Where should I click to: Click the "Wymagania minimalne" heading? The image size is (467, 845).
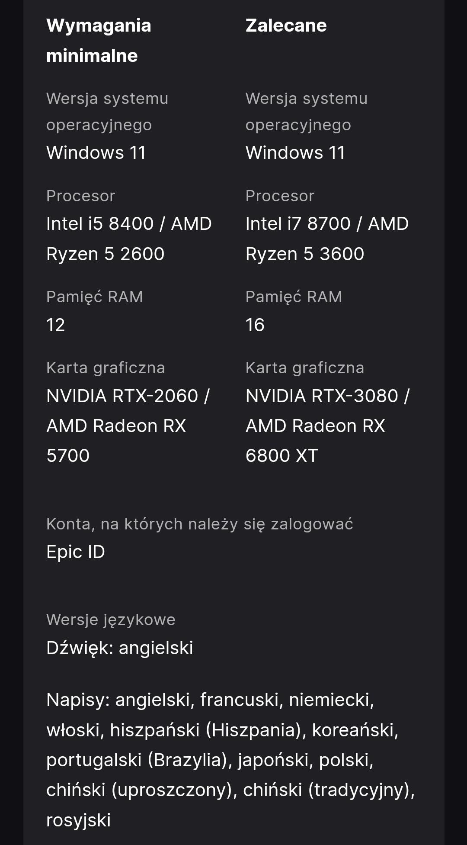coord(99,40)
